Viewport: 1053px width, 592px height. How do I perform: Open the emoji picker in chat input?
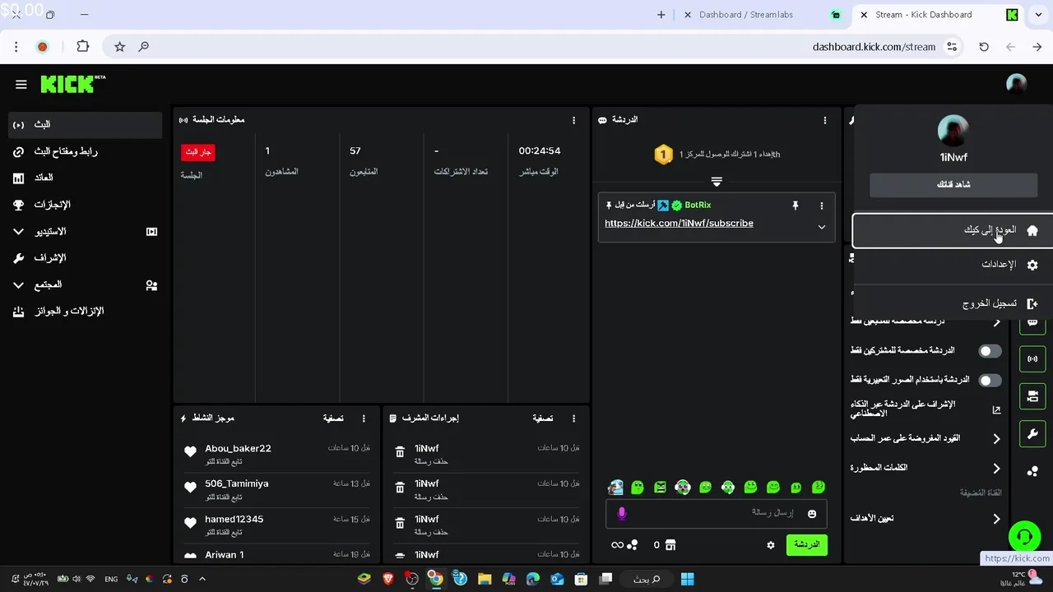pyautogui.click(x=812, y=514)
